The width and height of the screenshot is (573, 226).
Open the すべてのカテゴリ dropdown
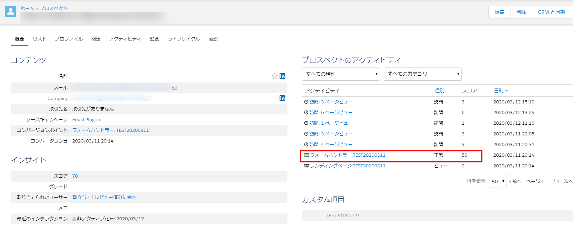pos(422,74)
